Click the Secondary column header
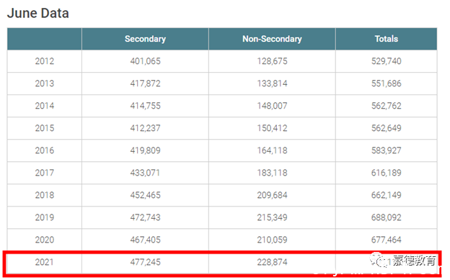This screenshot has height=280, width=450. [x=145, y=39]
